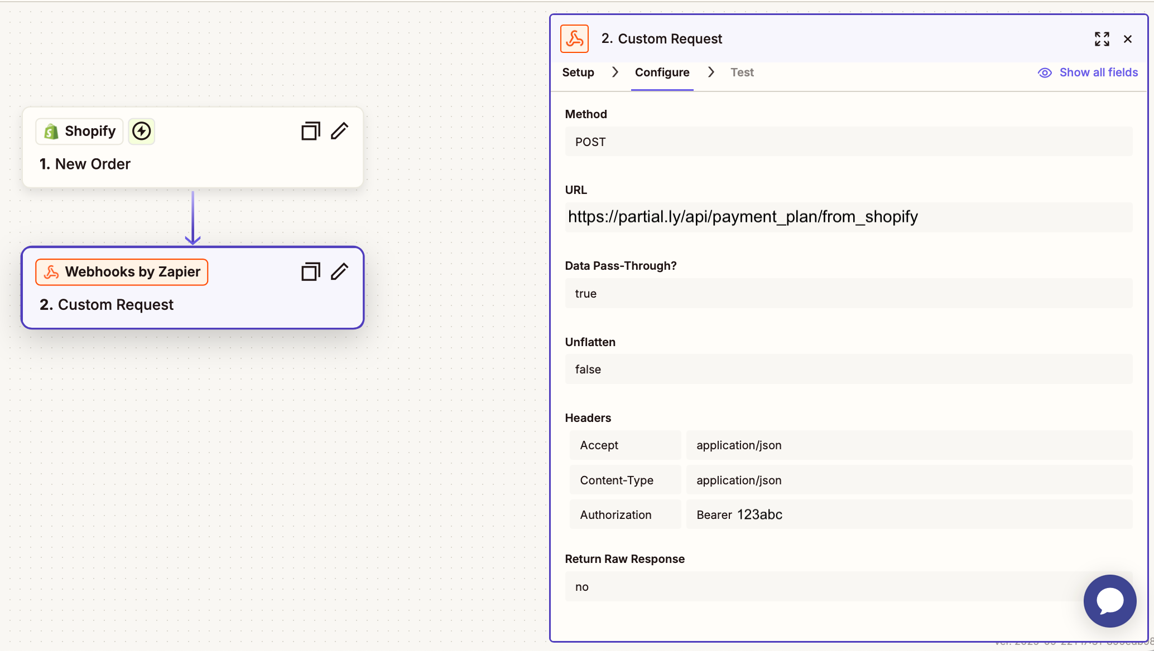Duplicate the Custom Request step via copy icon
Viewport: 1154px width, 651px height.
310,271
